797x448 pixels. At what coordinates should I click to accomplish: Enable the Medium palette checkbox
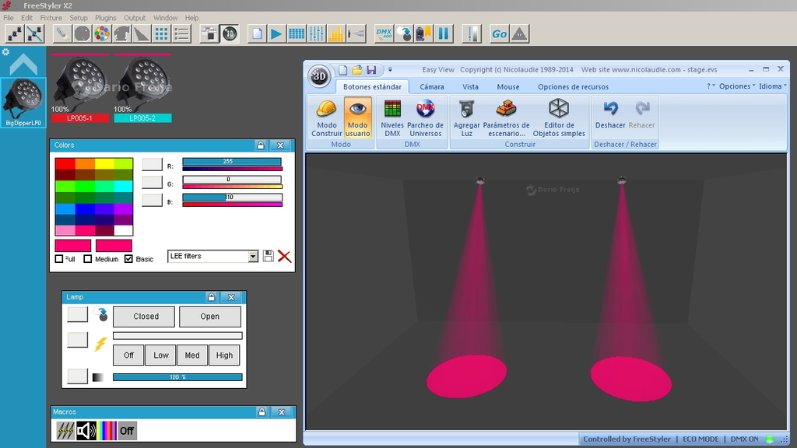click(x=87, y=259)
